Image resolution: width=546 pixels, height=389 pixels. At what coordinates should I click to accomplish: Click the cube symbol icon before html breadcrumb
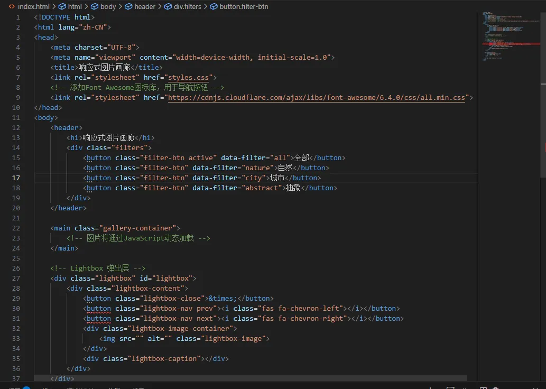(x=62, y=6)
